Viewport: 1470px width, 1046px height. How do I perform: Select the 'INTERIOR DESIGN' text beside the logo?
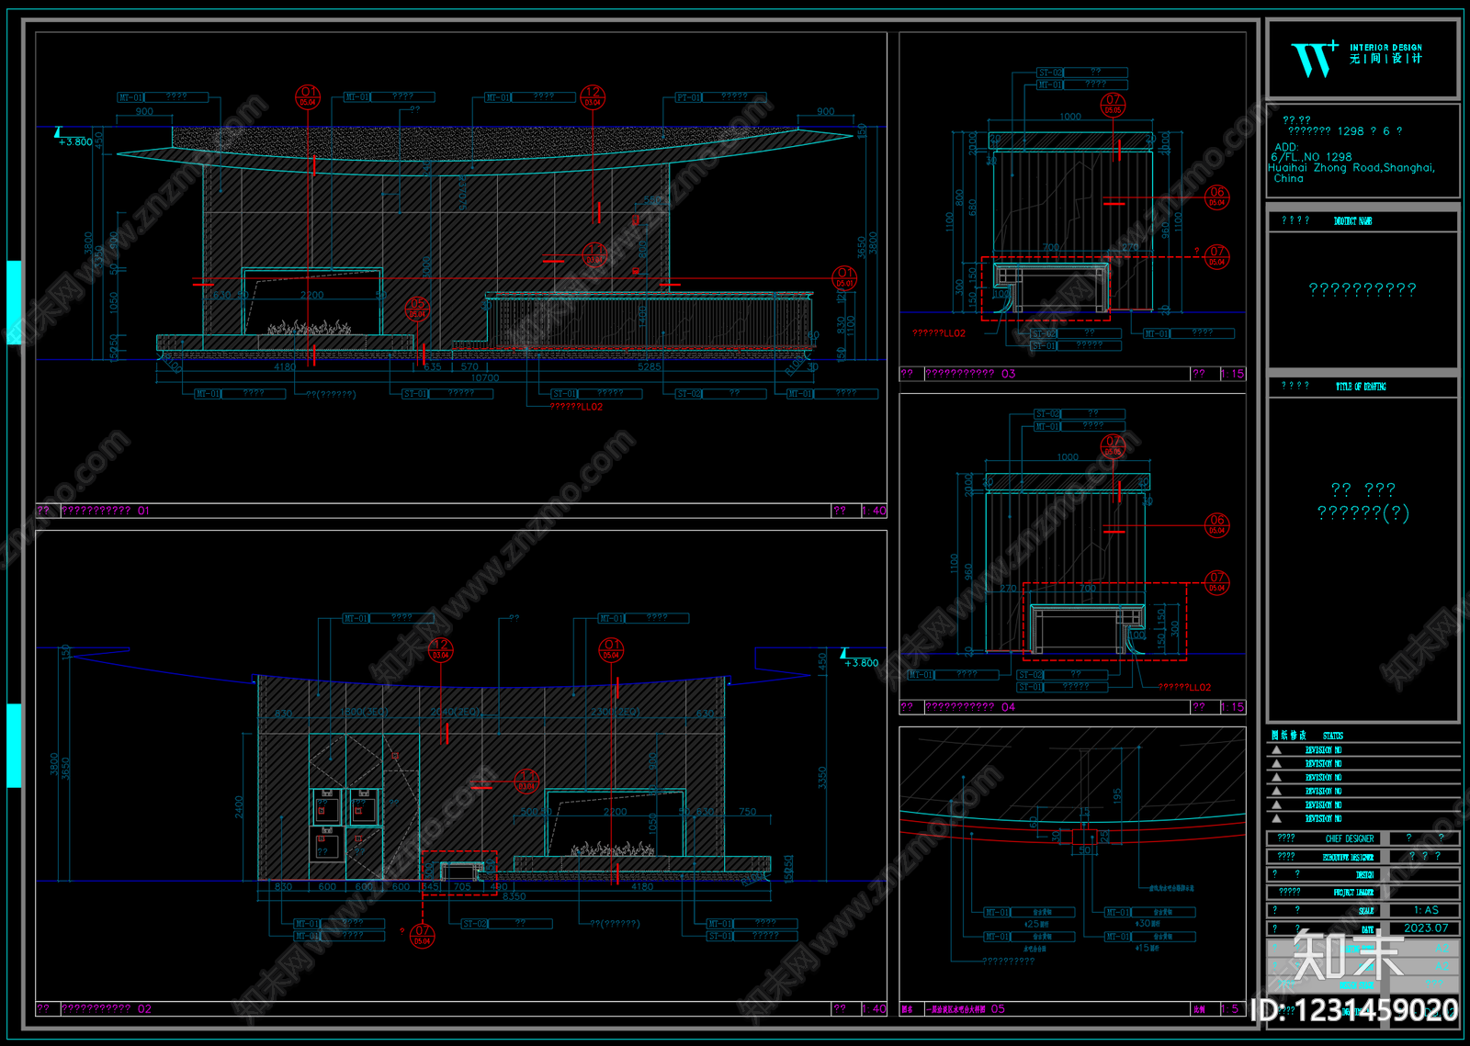point(1385,48)
